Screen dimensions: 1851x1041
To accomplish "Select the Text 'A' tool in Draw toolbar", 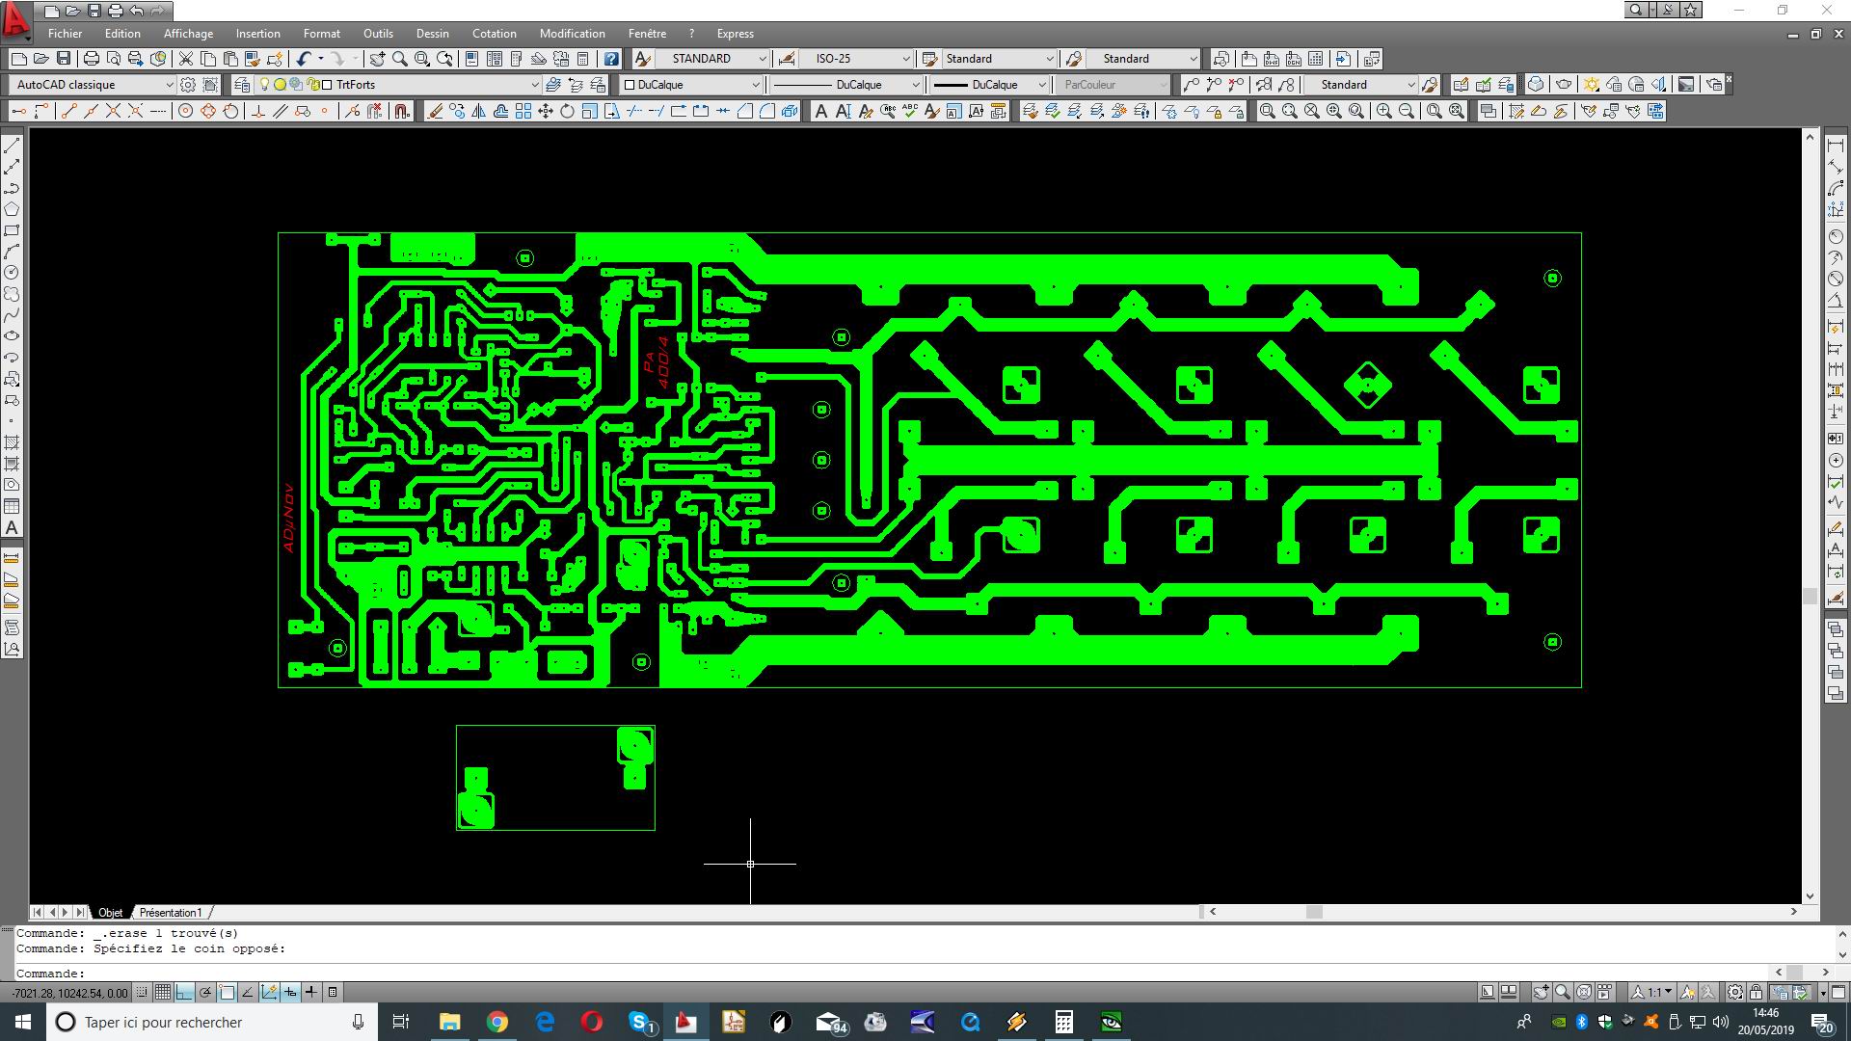I will [12, 528].
